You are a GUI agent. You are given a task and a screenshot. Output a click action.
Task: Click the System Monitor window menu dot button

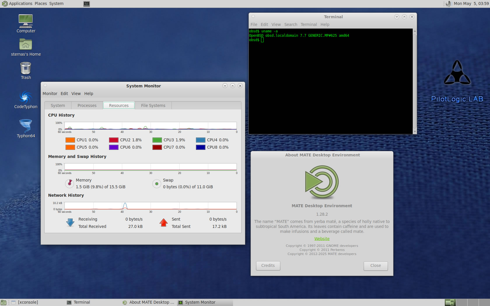point(45,86)
